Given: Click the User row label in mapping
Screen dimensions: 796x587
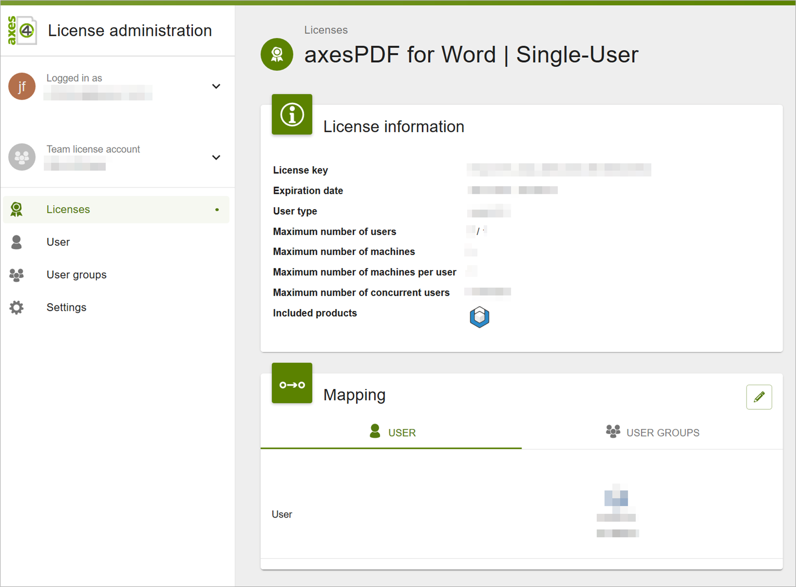Looking at the screenshot, I should 282,514.
